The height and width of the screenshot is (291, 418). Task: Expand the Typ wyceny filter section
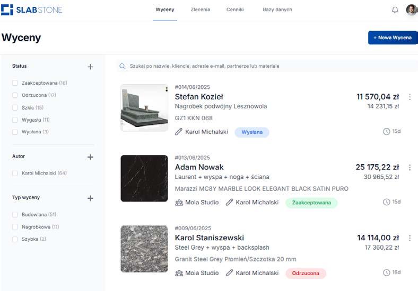(x=90, y=198)
